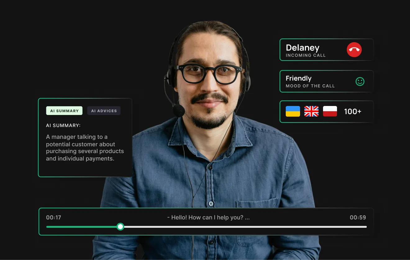Click the headset microphone on the agent

coord(179,111)
